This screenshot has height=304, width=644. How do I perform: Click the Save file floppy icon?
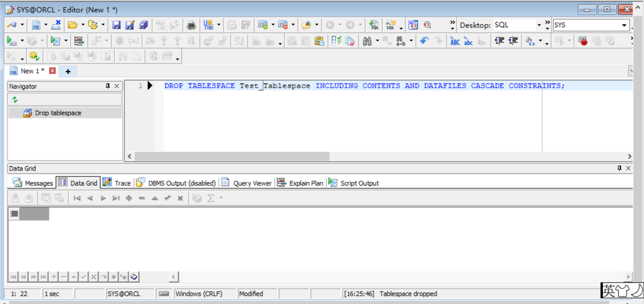(116, 25)
